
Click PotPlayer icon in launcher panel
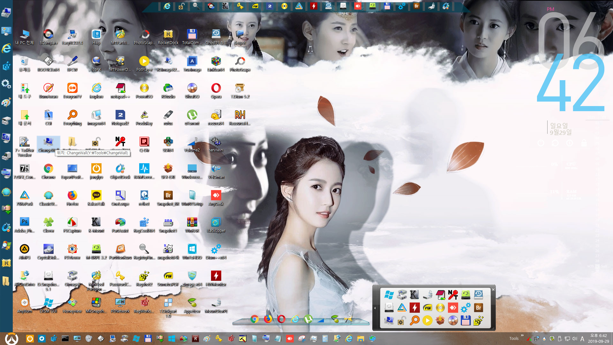(427, 320)
